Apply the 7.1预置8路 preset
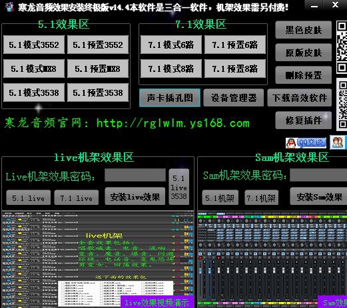The image size is (347, 308). tap(235, 69)
